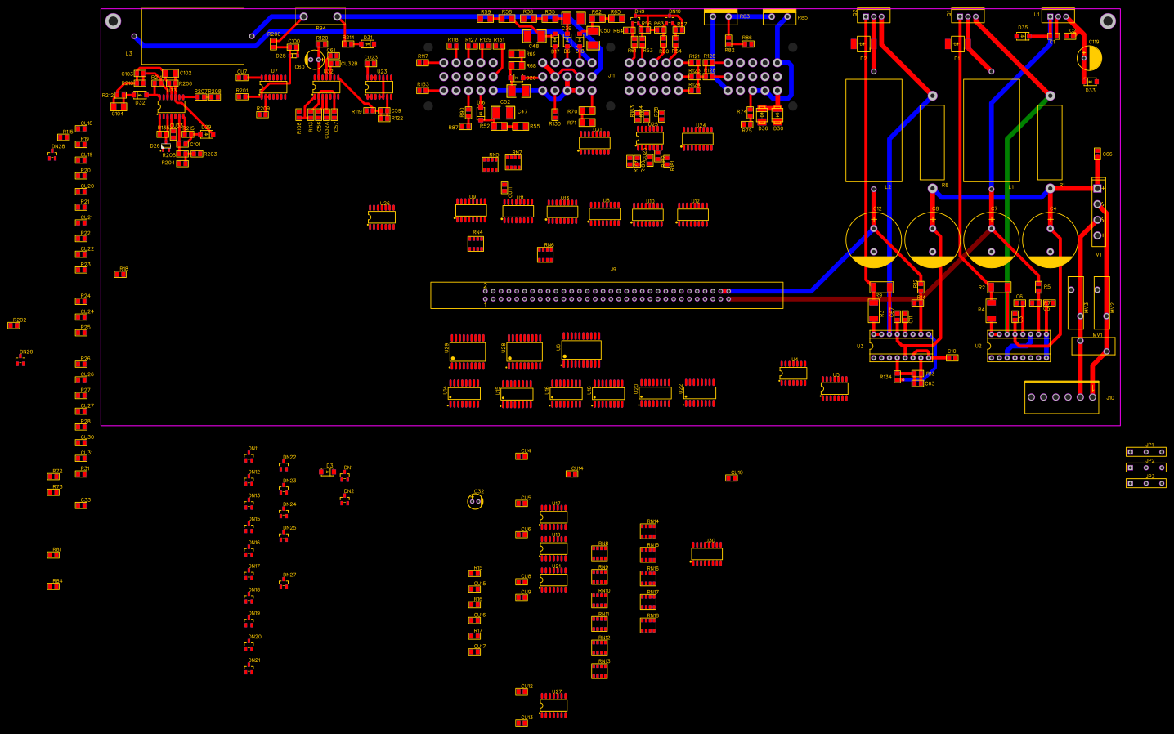1174x734 pixels.
Task: Pick the MV1 component outline
Action: click(1093, 346)
